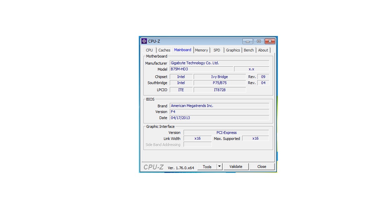Click the BIOS date 04/17/2013
388x218 pixels.
[219, 118]
